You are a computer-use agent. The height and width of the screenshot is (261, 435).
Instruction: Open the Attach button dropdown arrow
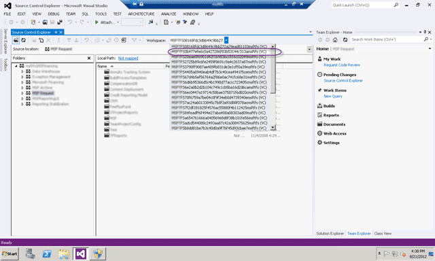pos(118,22)
